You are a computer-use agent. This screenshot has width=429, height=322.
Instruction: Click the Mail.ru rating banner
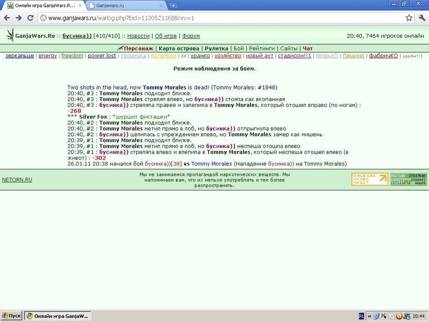point(408,179)
